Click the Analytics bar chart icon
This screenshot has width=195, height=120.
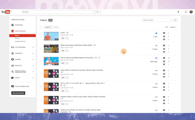[12, 66]
